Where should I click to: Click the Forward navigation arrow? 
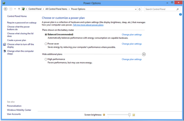tap(11, 9)
